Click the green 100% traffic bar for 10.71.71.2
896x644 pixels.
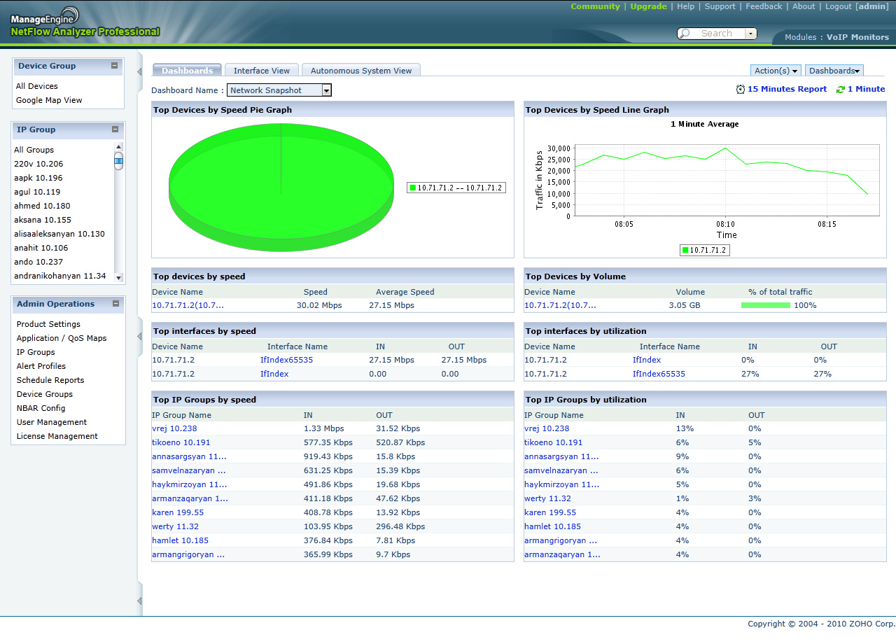(765, 305)
